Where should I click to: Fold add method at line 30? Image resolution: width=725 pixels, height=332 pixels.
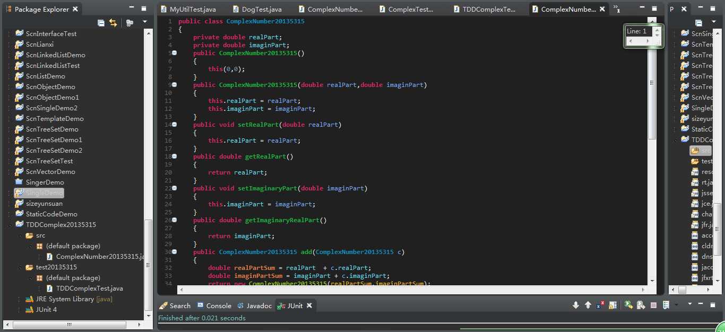[175, 252]
